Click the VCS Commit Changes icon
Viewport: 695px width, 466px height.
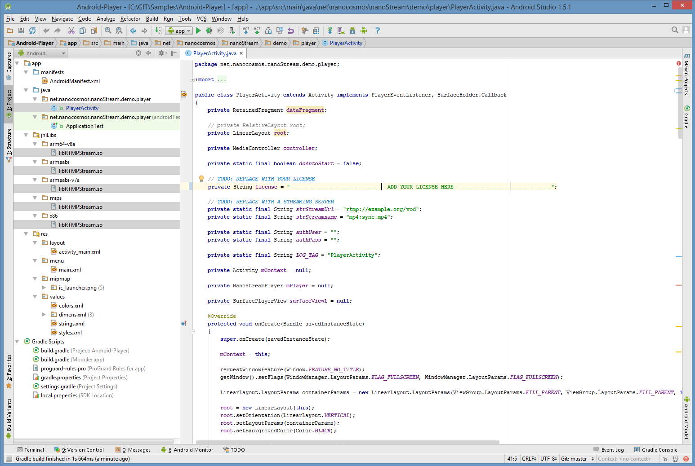(257, 31)
